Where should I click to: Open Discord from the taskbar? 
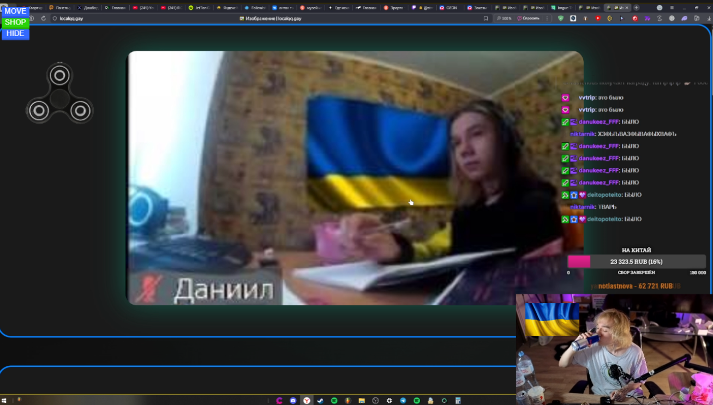[293, 400]
